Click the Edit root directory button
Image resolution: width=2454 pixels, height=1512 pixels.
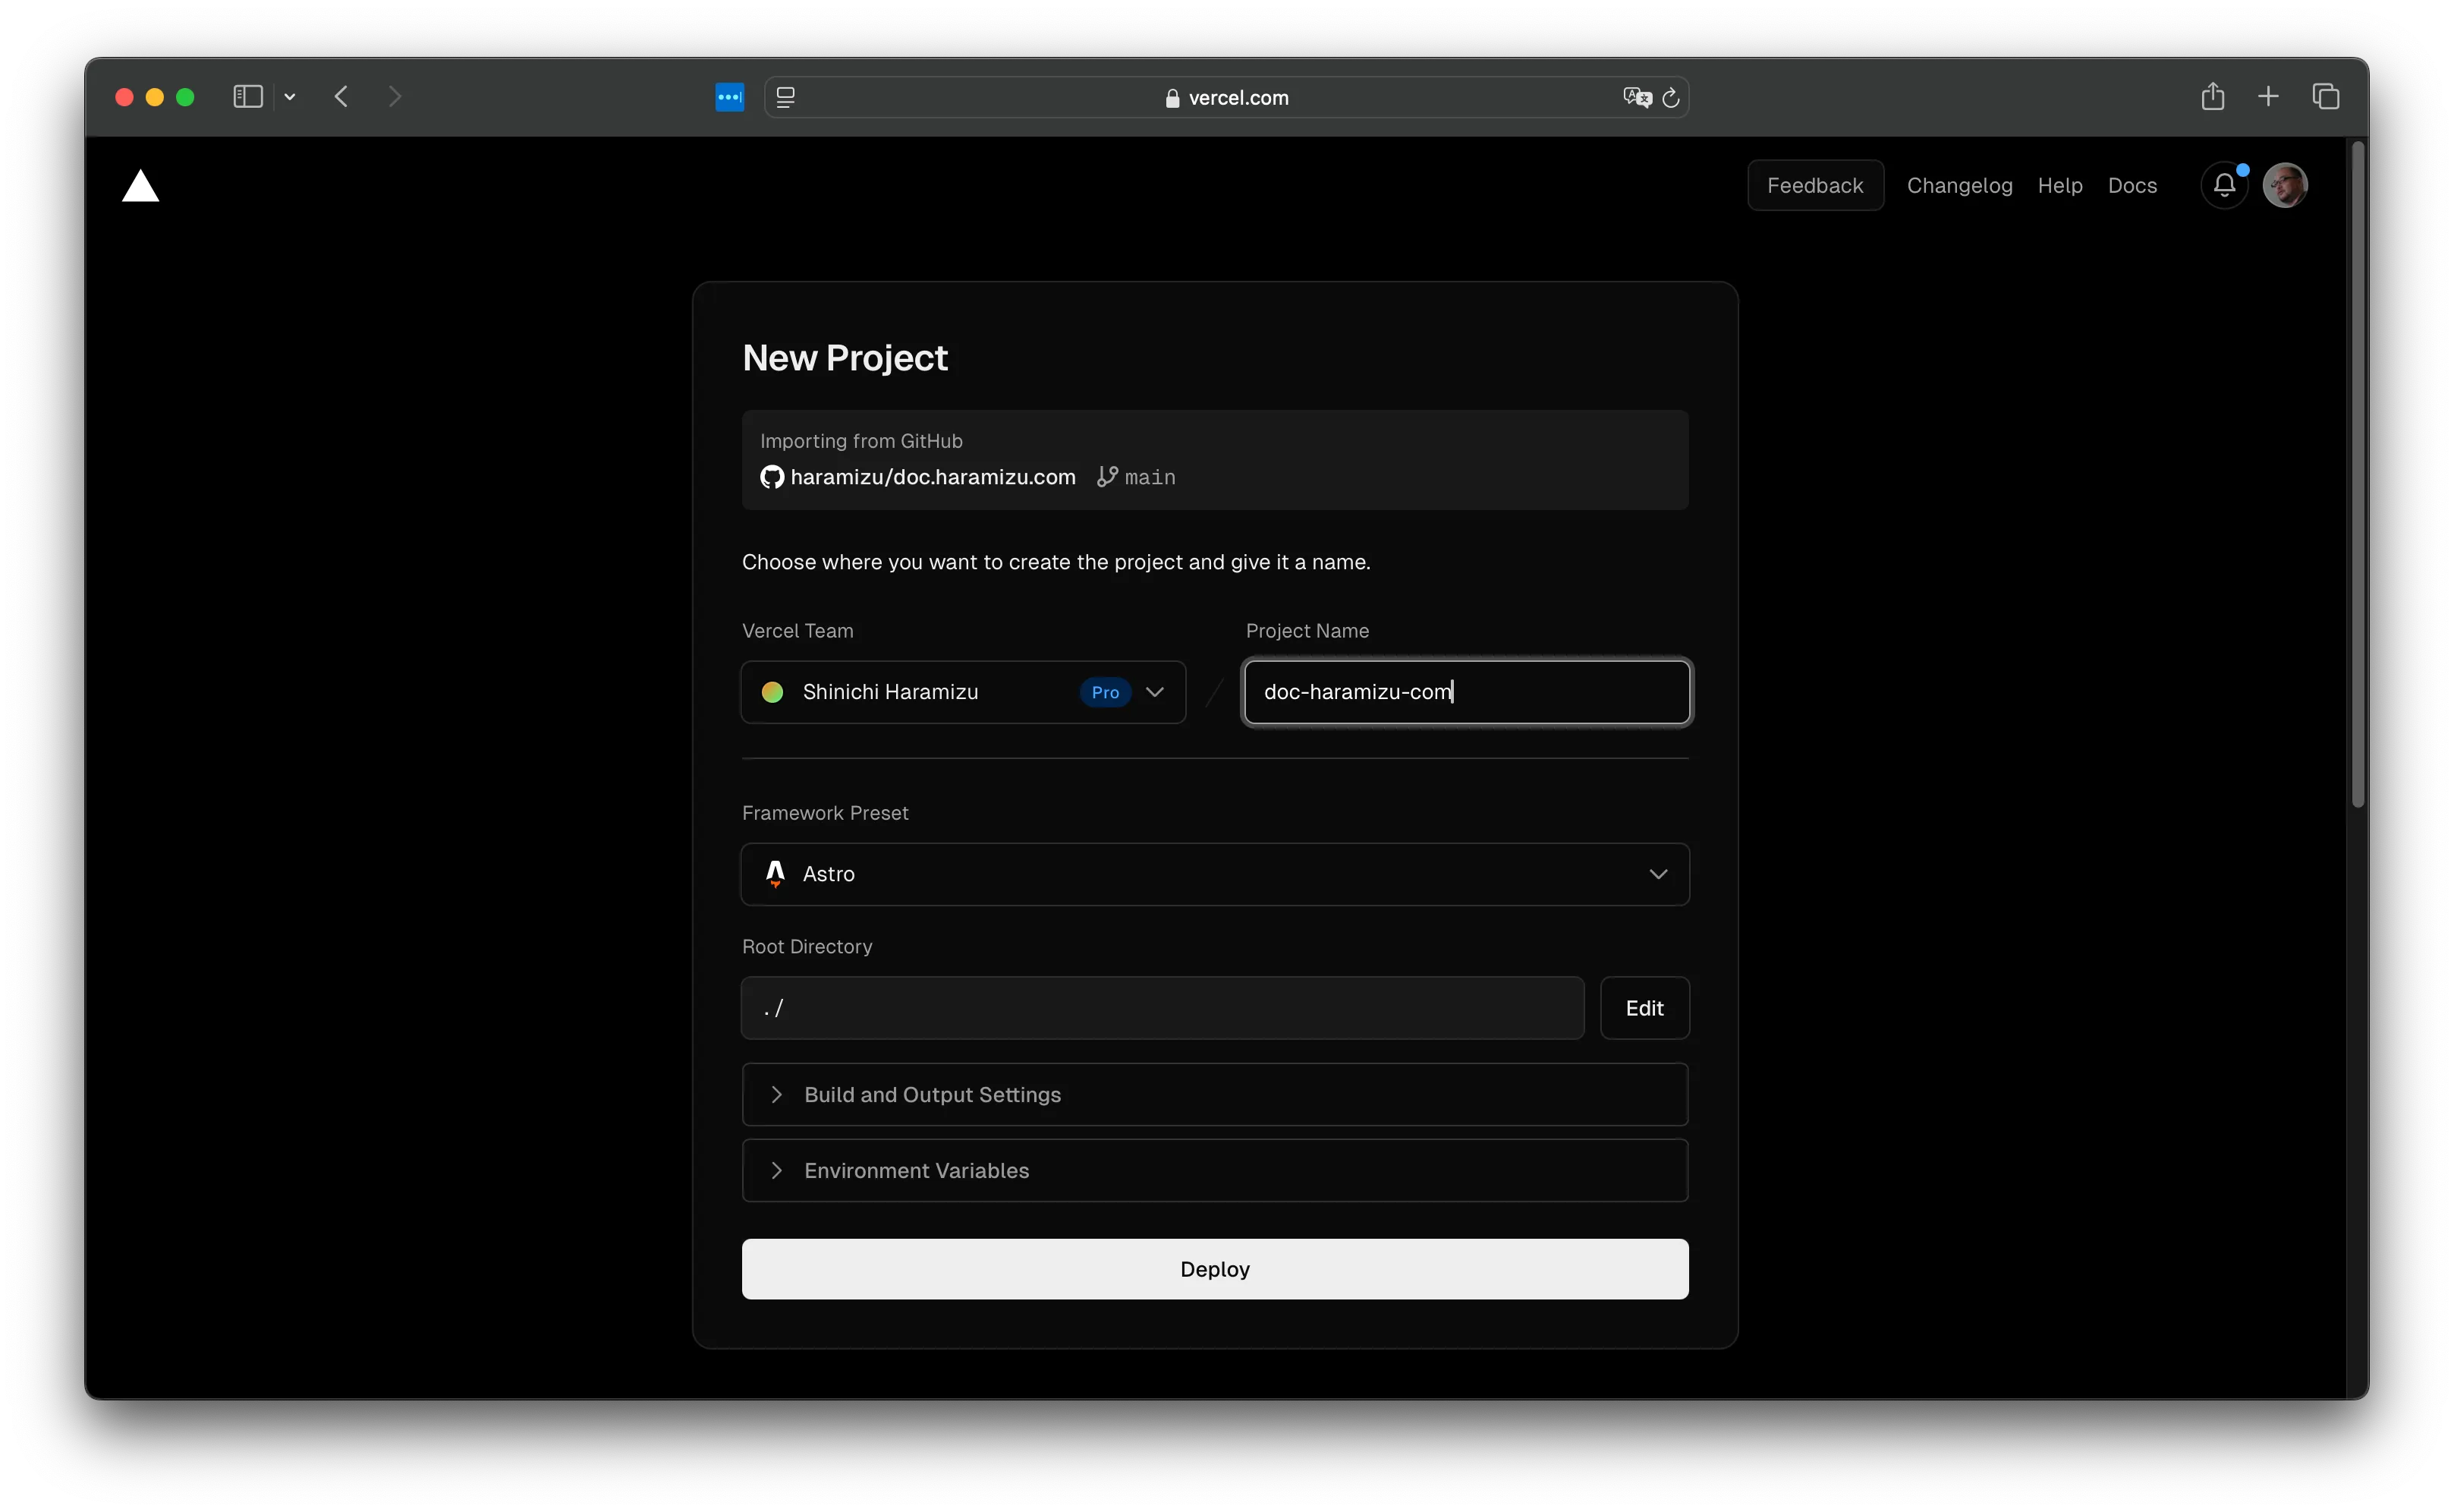(1644, 1008)
